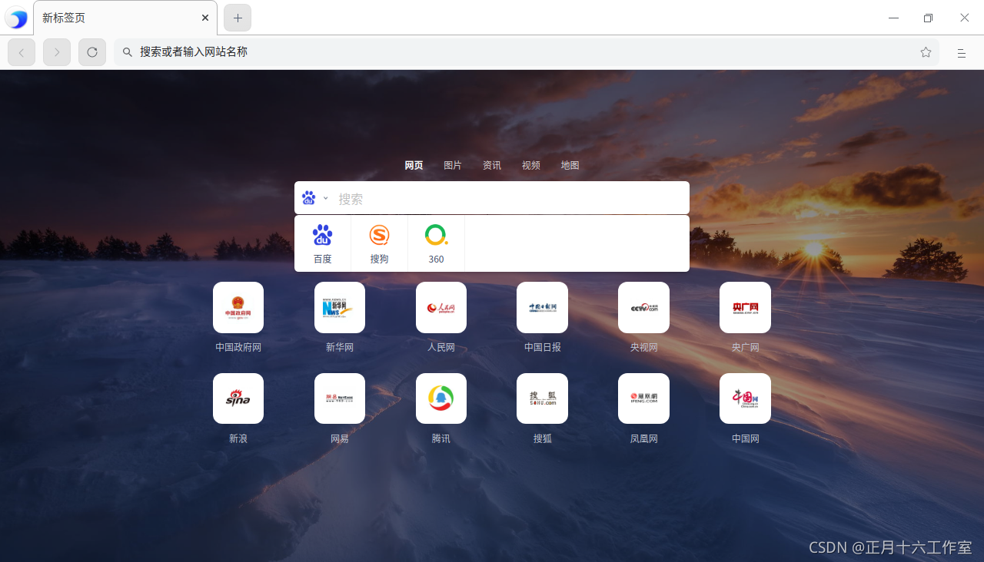Image resolution: width=984 pixels, height=562 pixels.
Task: Click the 新标签页 tab title
Action: pos(64,18)
